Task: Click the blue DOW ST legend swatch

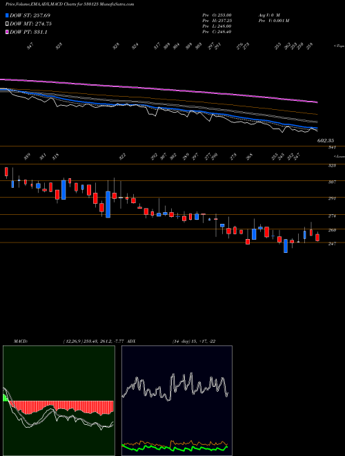Action: tap(7, 15)
